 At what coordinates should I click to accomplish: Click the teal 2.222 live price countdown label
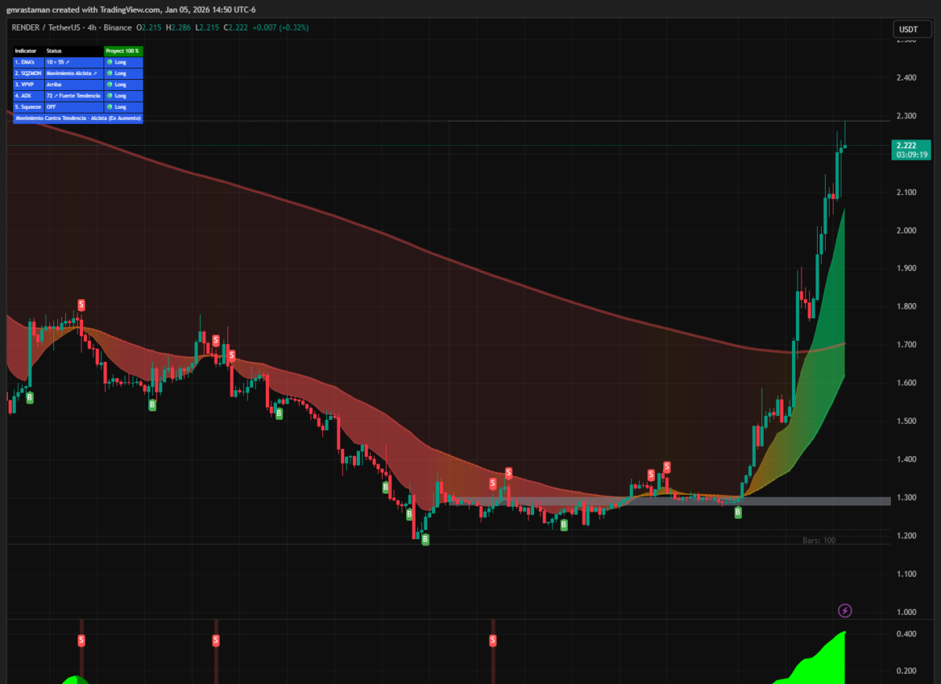[911, 151]
